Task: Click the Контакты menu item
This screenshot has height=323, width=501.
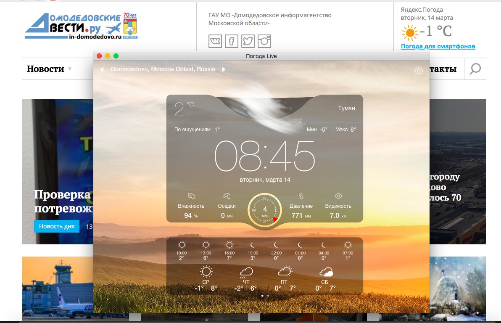Action: coord(444,69)
